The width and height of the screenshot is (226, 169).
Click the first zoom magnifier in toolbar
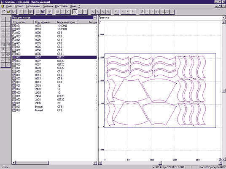(x=58, y=12)
